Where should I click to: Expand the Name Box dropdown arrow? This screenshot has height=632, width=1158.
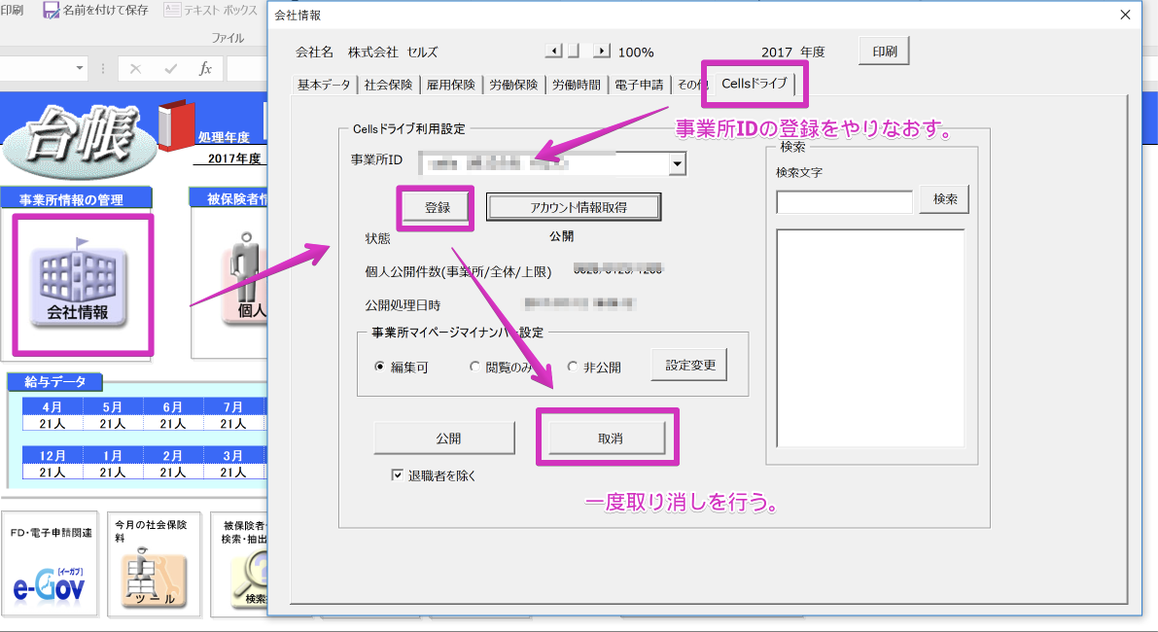pyautogui.click(x=79, y=69)
